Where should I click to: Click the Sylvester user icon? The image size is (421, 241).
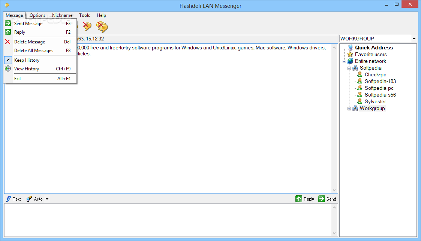click(360, 101)
